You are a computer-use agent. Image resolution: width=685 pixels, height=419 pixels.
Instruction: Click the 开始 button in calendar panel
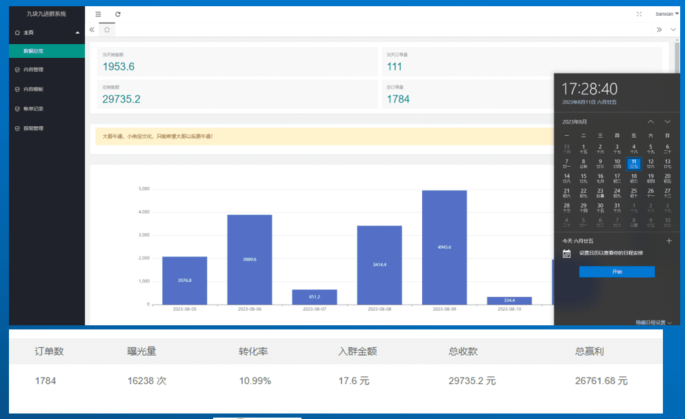click(617, 272)
